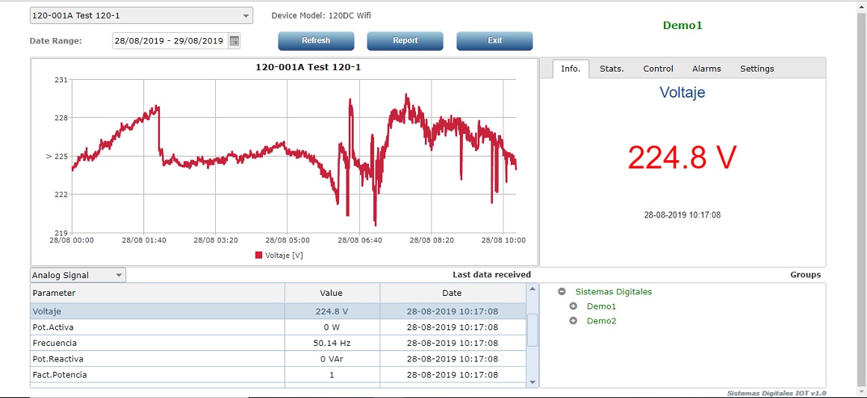Open the device selection dropdown
The width and height of the screenshot is (867, 398).
(x=246, y=16)
